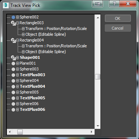Click the Rectangle003 shape icon

[13, 23]
